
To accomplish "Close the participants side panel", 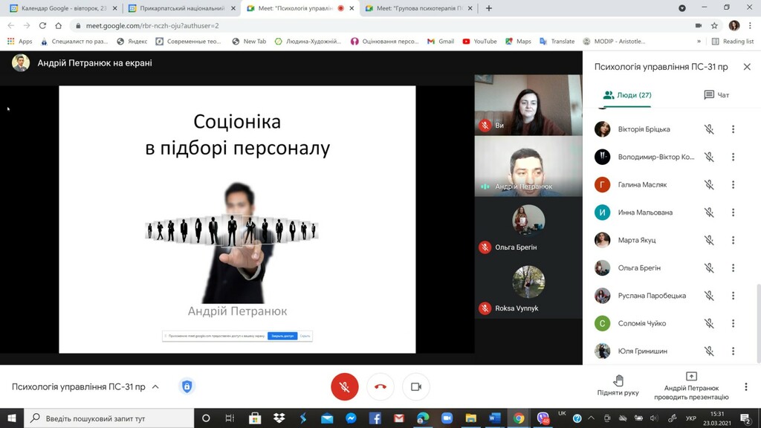I will coord(747,67).
